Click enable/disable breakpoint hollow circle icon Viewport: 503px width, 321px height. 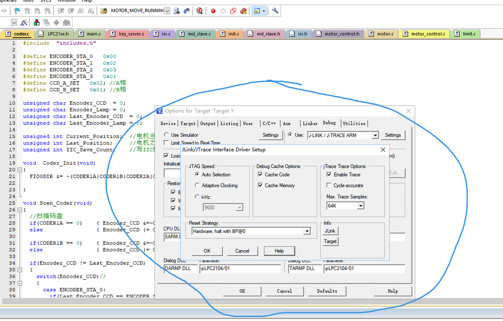pos(223,11)
